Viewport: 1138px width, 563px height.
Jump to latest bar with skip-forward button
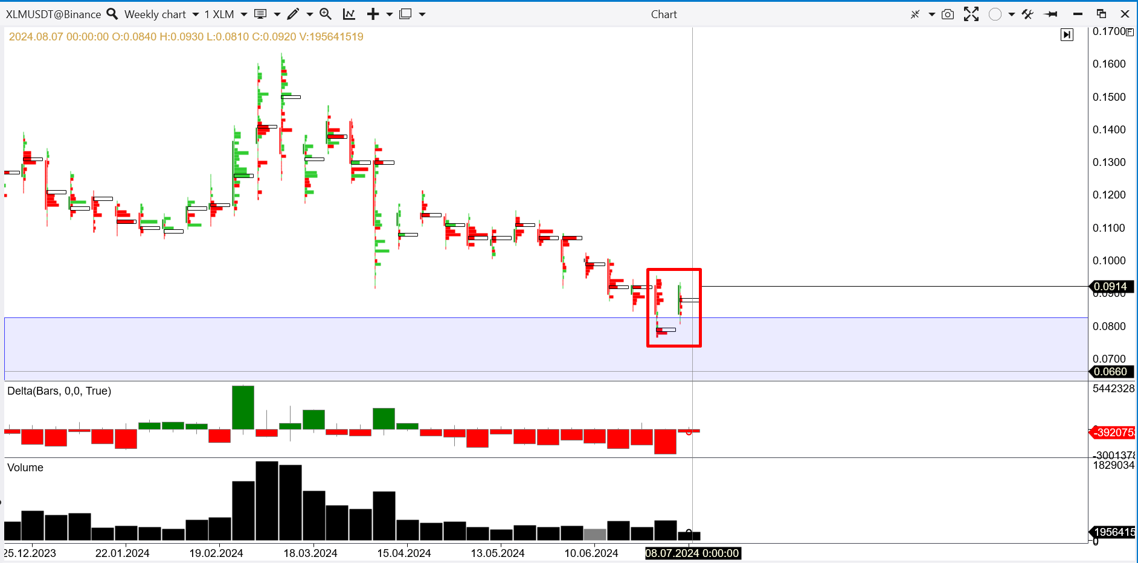click(x=1067, y=35)
